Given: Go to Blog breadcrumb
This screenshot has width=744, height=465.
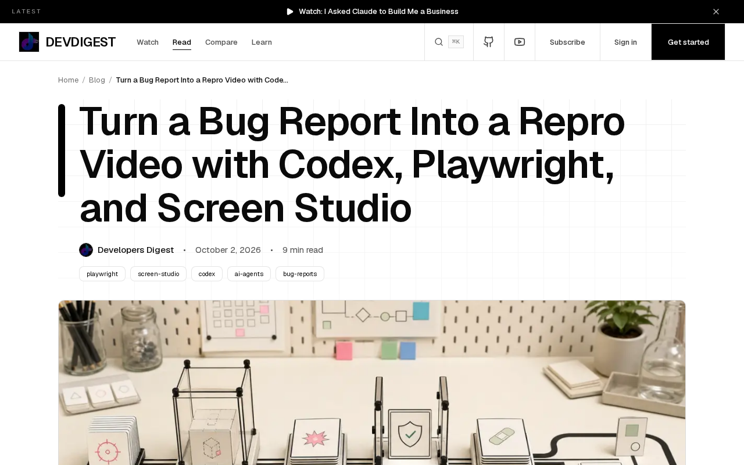Looking at the screenshot, I should click(97, 80).
